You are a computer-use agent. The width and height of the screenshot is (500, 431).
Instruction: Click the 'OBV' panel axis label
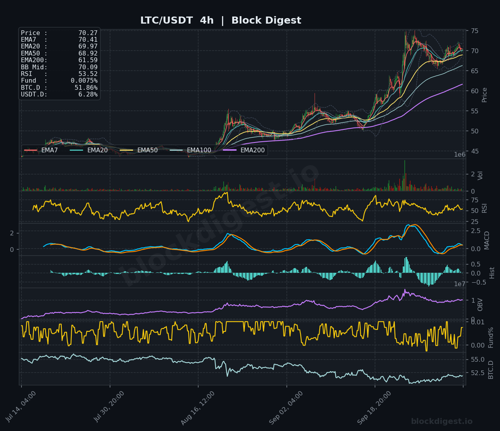[x=480, y=305]
